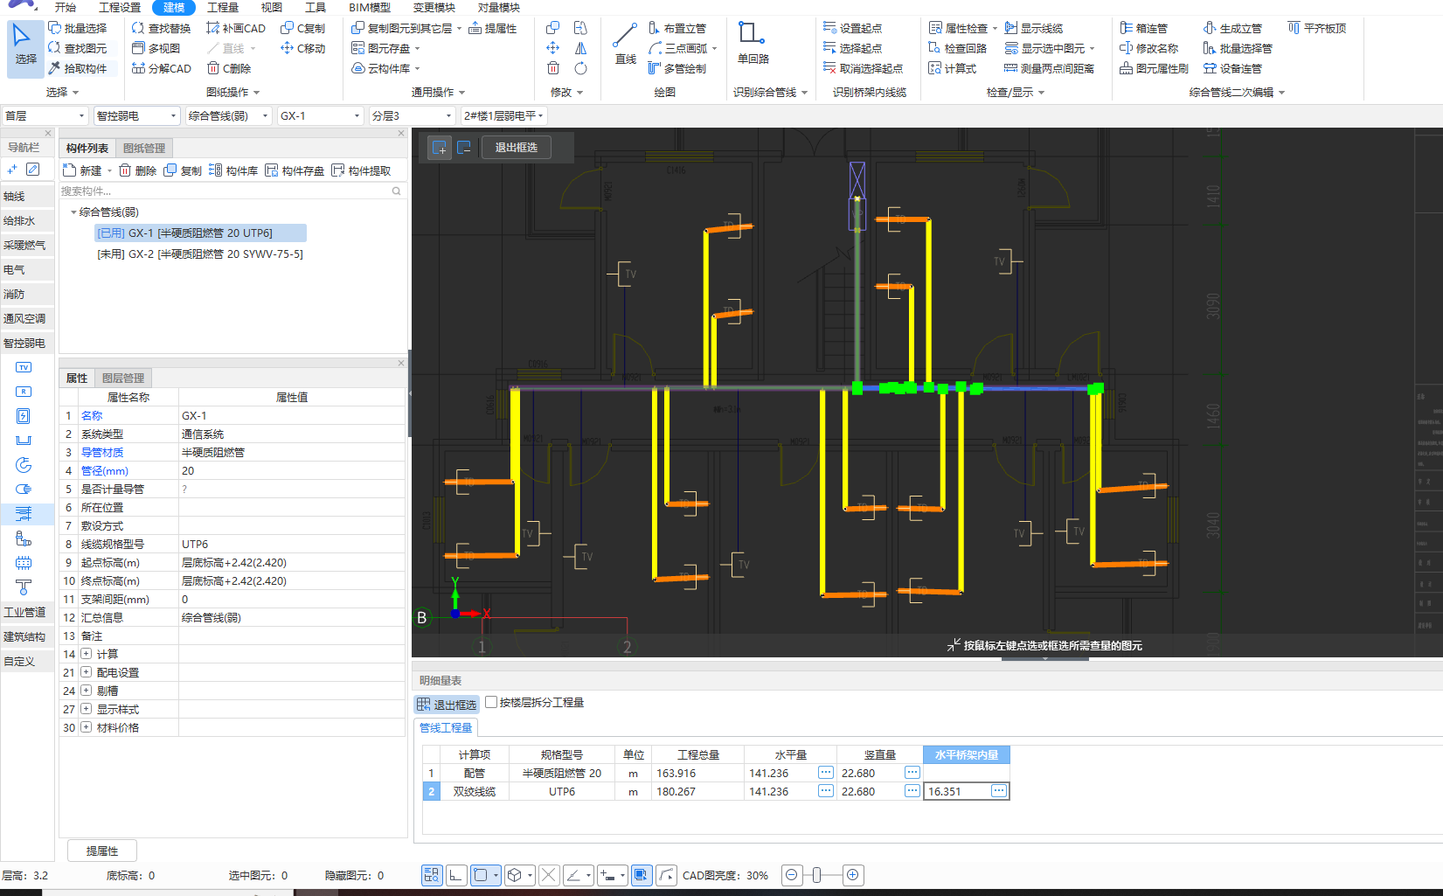
Task: Adjust the CAD brightness slider handle
Action: tap(817, 875)
